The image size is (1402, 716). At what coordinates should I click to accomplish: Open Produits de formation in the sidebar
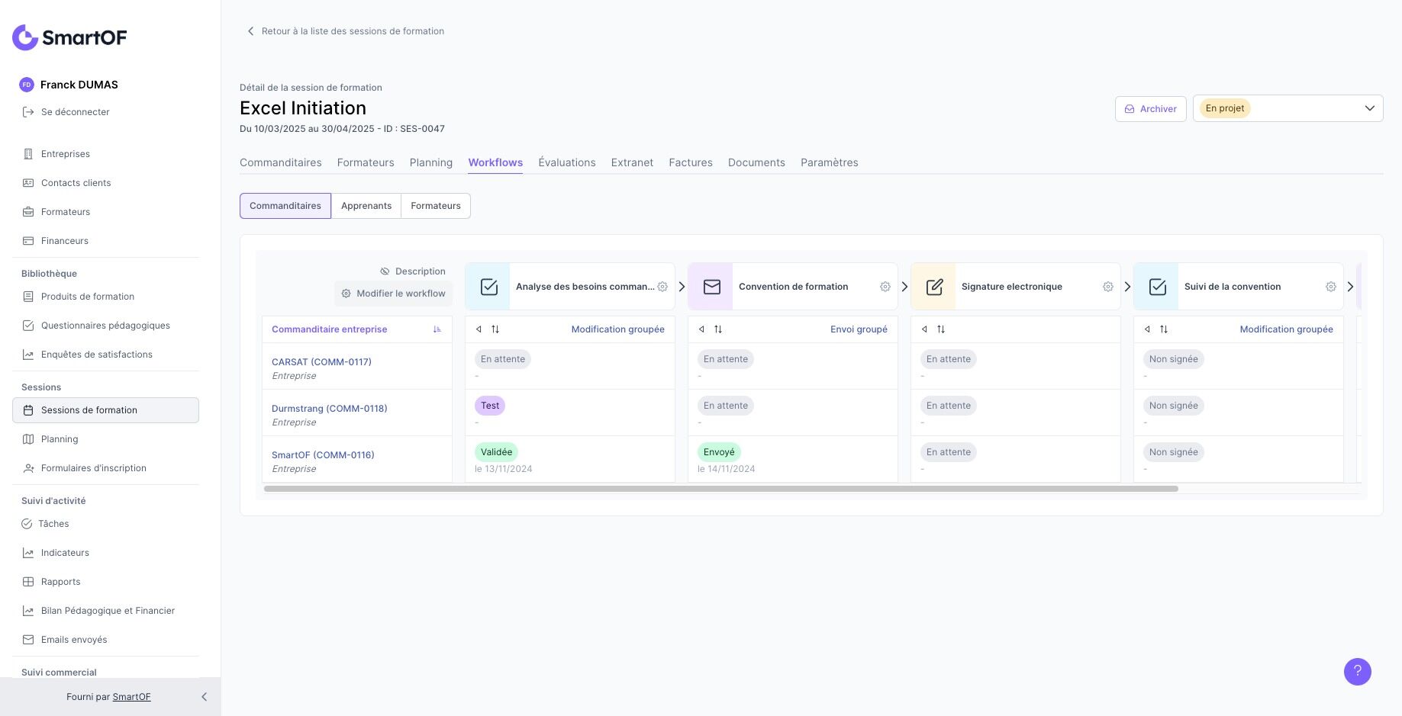tap(105, 297)
